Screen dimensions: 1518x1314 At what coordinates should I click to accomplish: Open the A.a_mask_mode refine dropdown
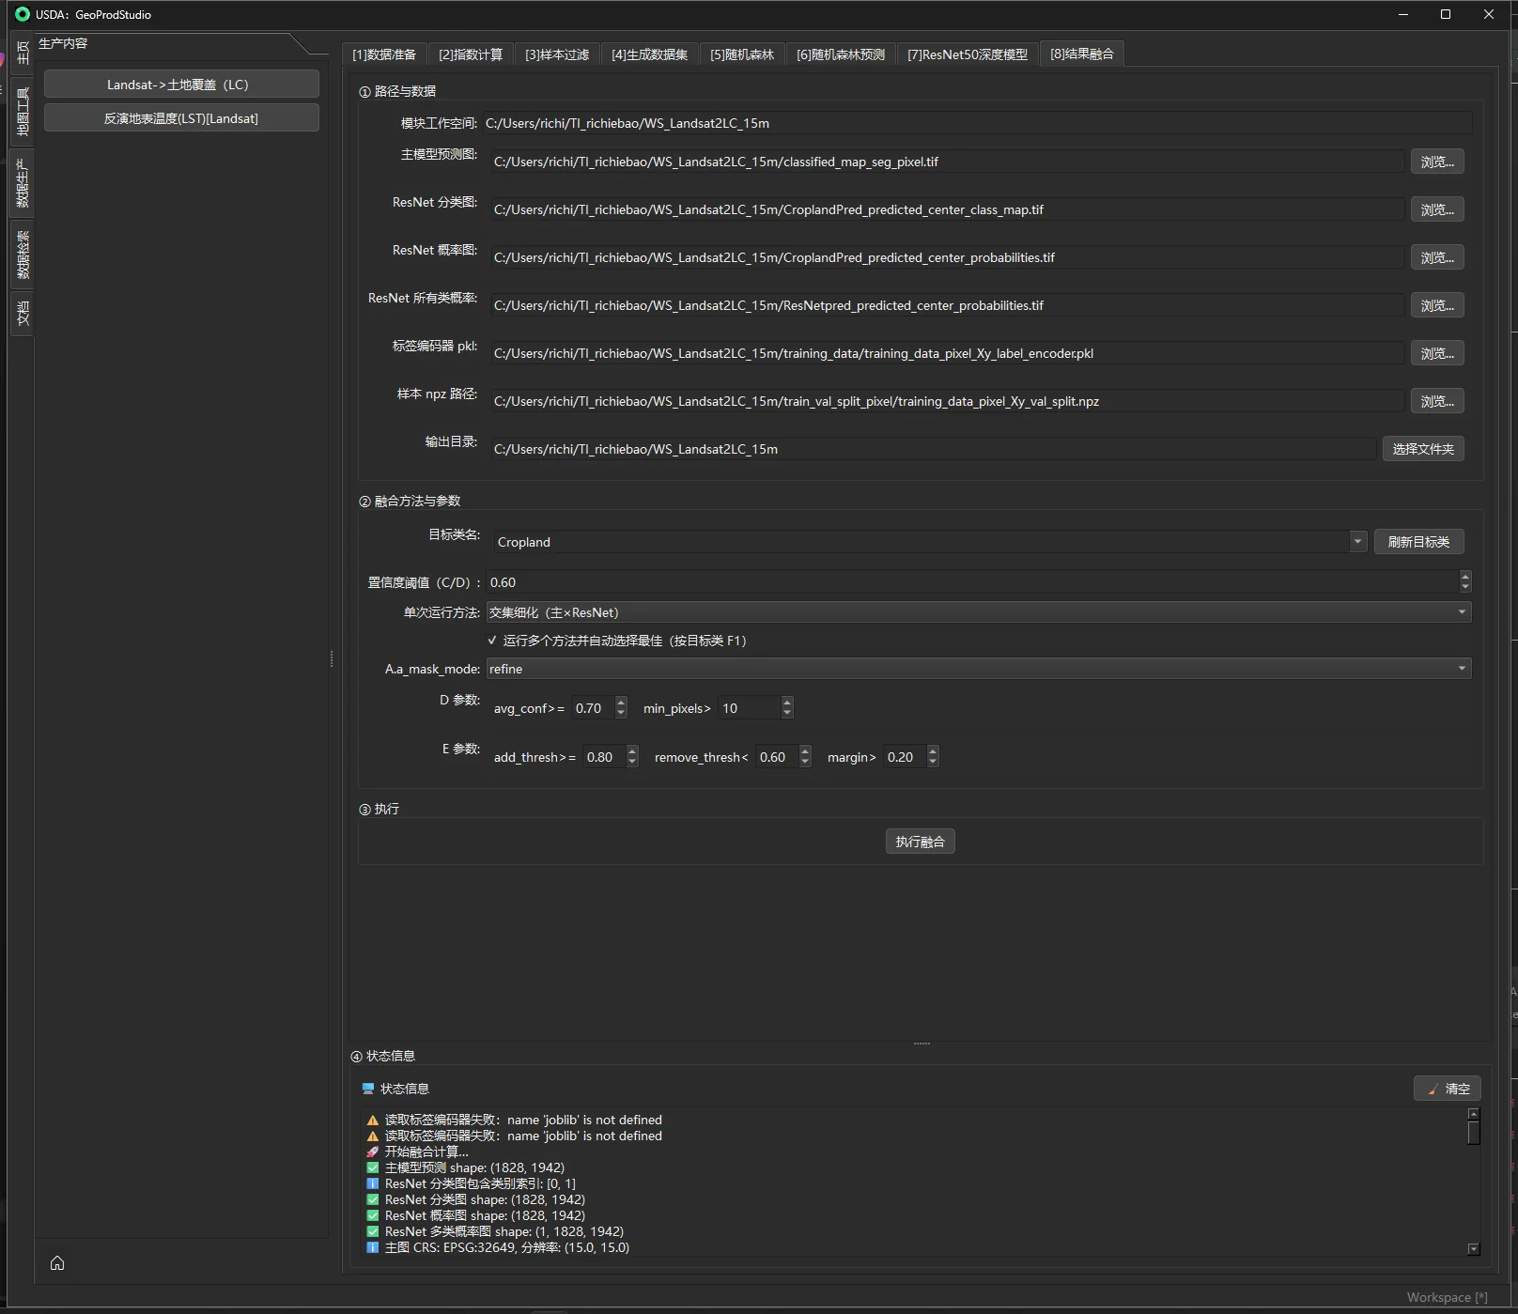pyautogui.click(x=978, y=669)
